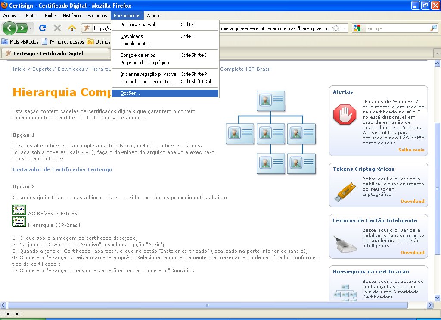This screenshot has height=320, width=441.
Task: Open the back/forward history dropdown arrow
Action: point(31,28)
